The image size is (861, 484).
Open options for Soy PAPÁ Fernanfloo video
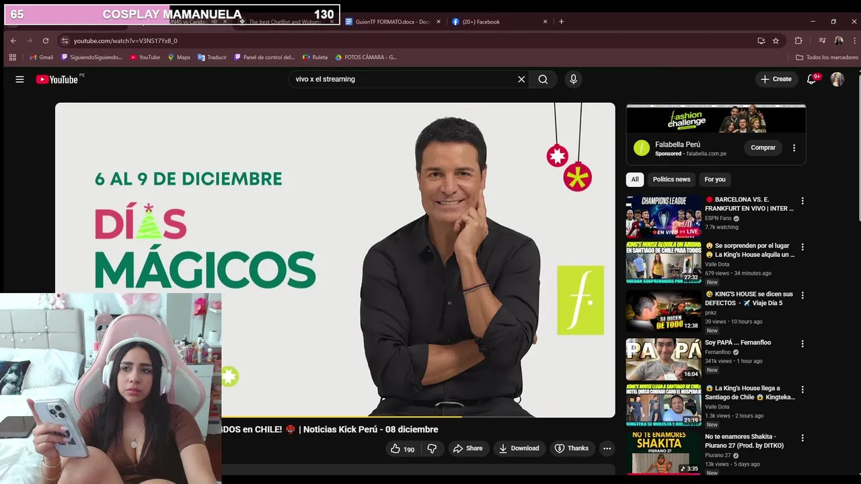(802, 344)
